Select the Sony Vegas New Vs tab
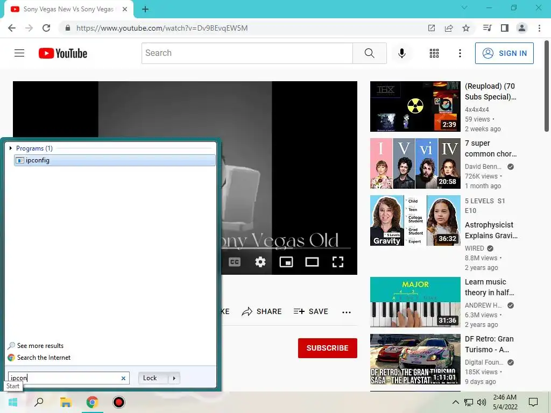 (68, 9)
